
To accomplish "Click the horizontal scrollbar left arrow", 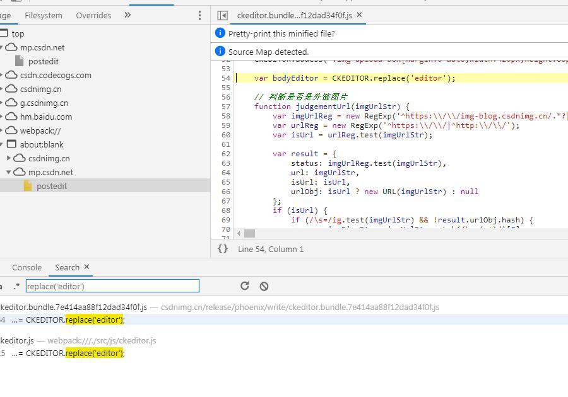I will point(239,233).
